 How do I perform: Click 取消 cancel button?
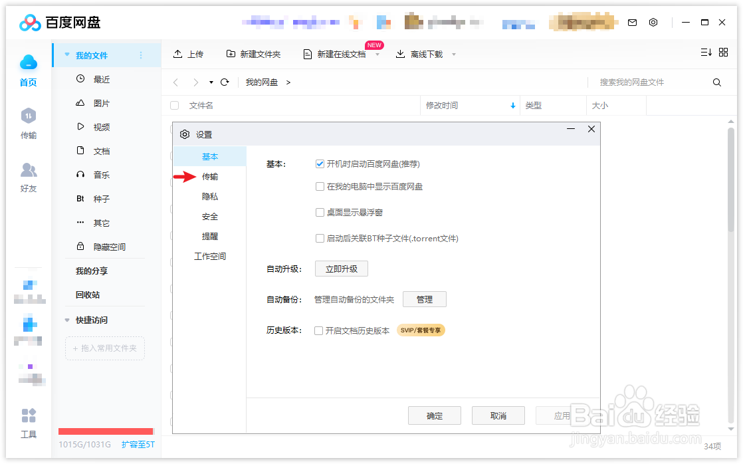click(x=498, y=415)
